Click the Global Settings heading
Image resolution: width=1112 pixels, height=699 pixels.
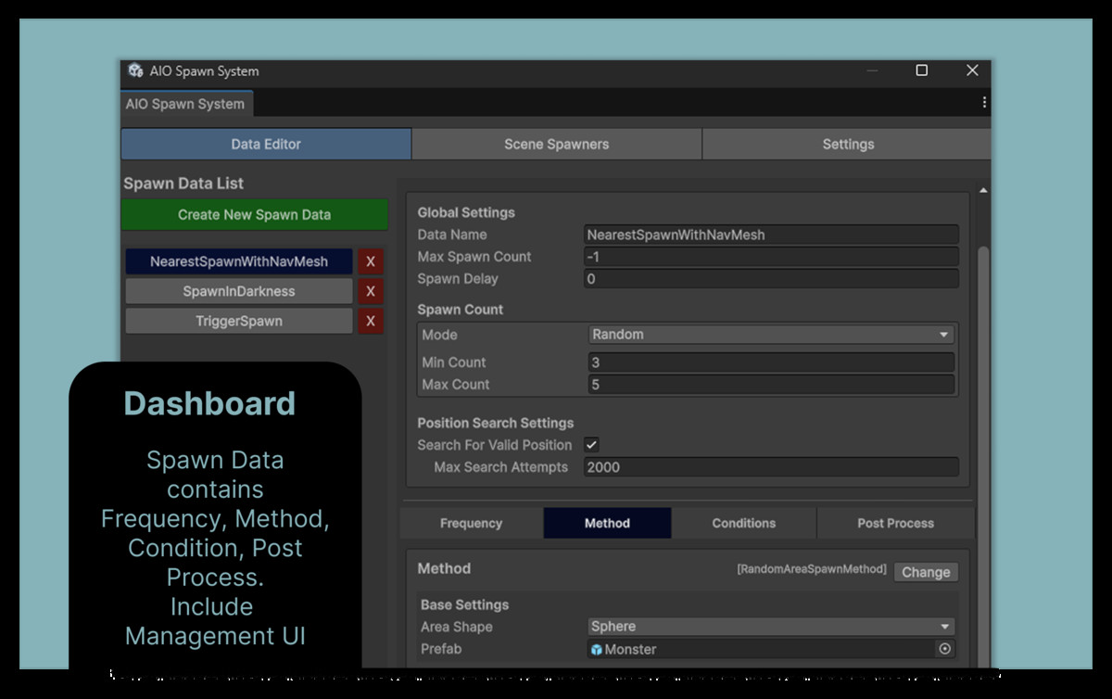[466, 212]
